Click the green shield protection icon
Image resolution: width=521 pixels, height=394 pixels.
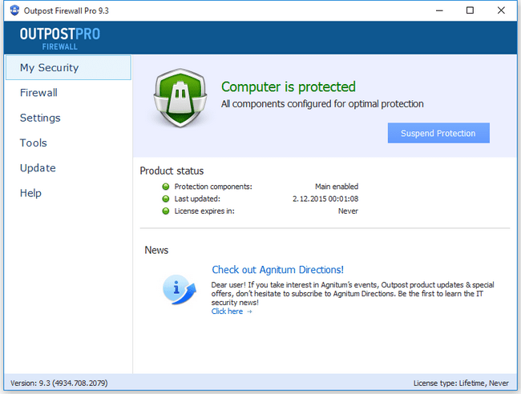[180, 98]
